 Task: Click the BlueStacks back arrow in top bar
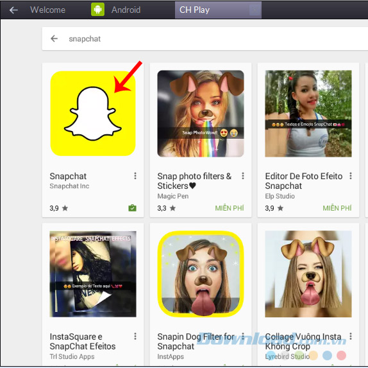tap(13, 10)
